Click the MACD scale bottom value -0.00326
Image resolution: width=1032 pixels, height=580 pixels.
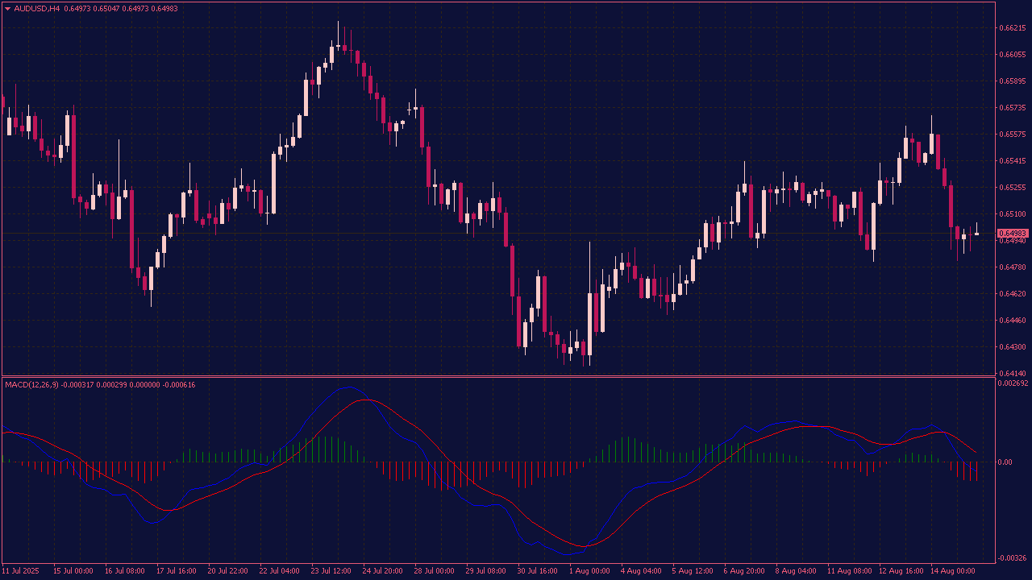pyautogui.click(x=1013, y=558)
